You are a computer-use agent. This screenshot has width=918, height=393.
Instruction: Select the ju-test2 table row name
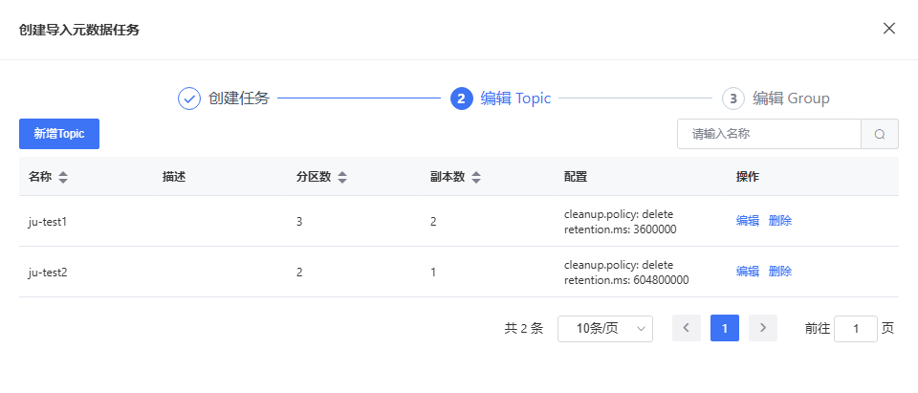click(x=48, y=272)
